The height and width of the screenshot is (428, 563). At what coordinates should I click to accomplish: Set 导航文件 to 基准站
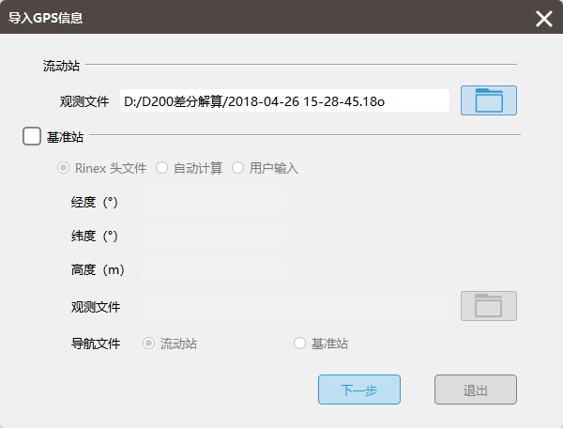pos(300,344)
